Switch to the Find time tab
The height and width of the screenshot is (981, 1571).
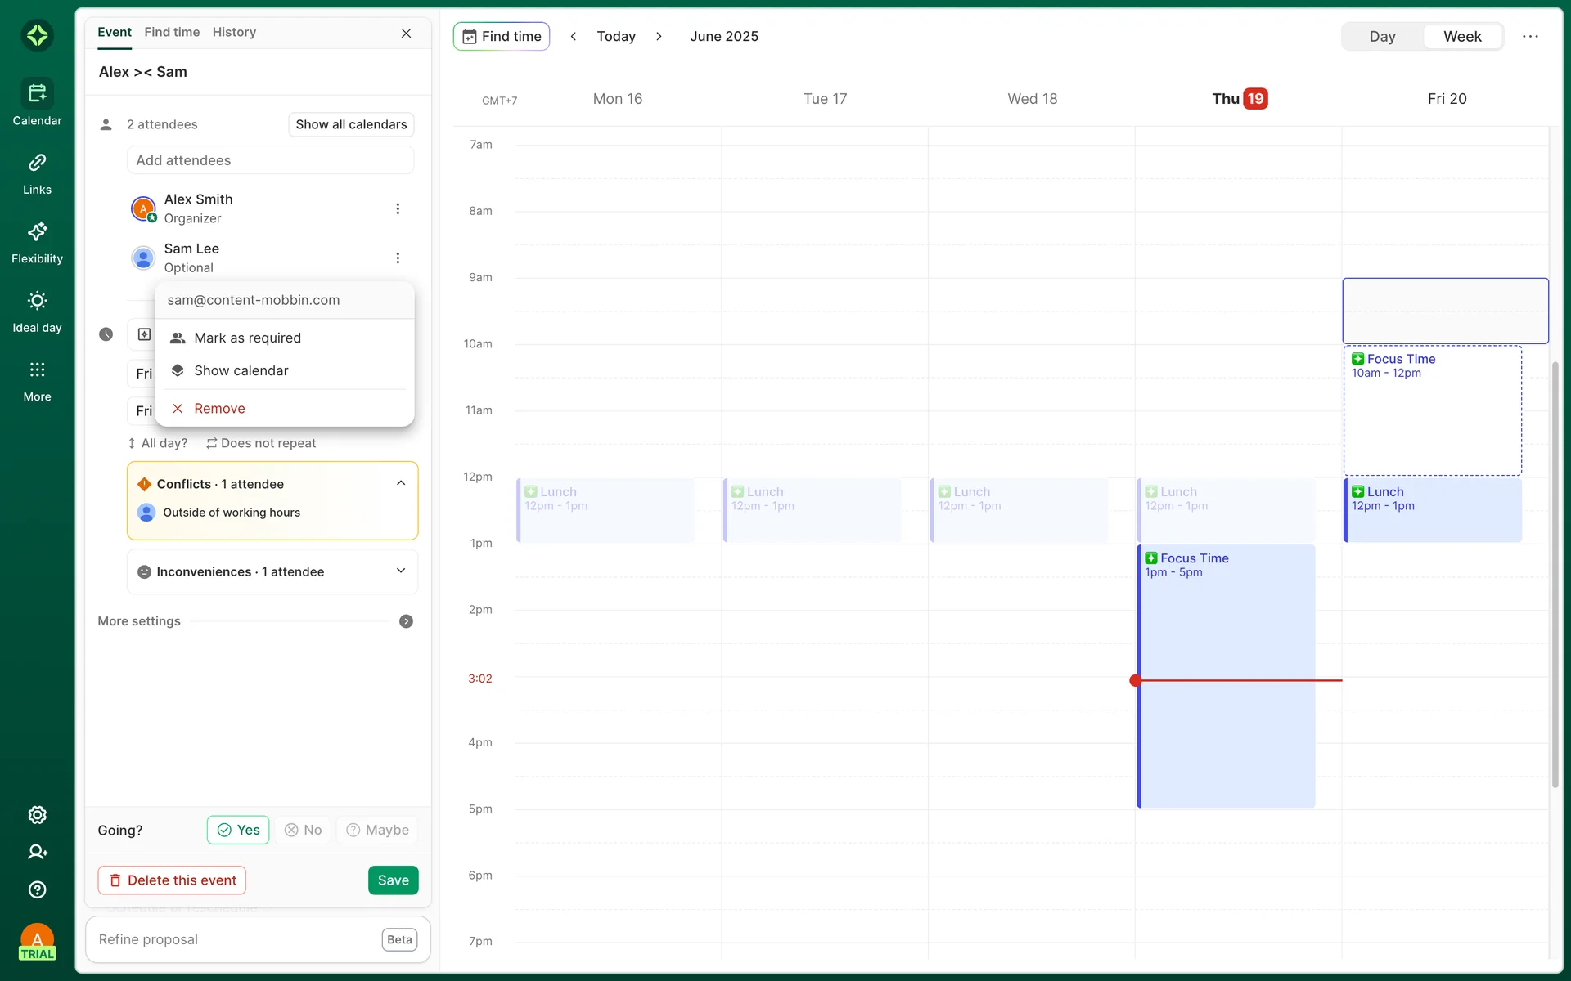[x=172, y=32]
